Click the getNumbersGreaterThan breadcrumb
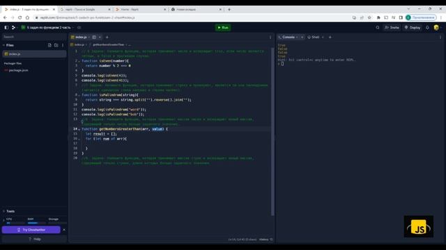This screenshot has width=446, height=250. click(x=109, y=44)
